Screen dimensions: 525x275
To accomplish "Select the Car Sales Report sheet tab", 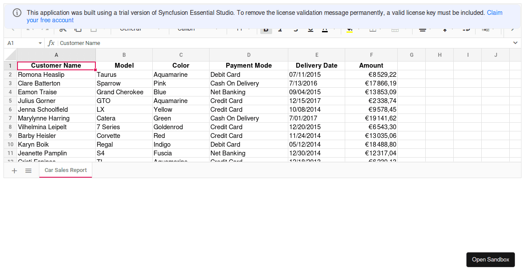I will [x=66, y=170].
